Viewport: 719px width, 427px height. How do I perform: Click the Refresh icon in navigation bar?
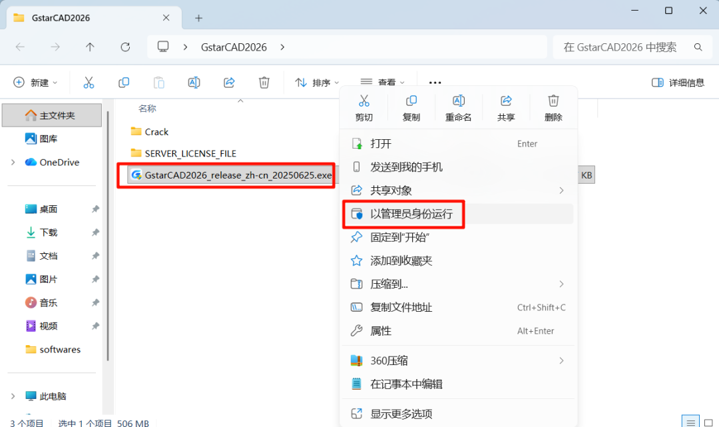[x=125, y=47]
